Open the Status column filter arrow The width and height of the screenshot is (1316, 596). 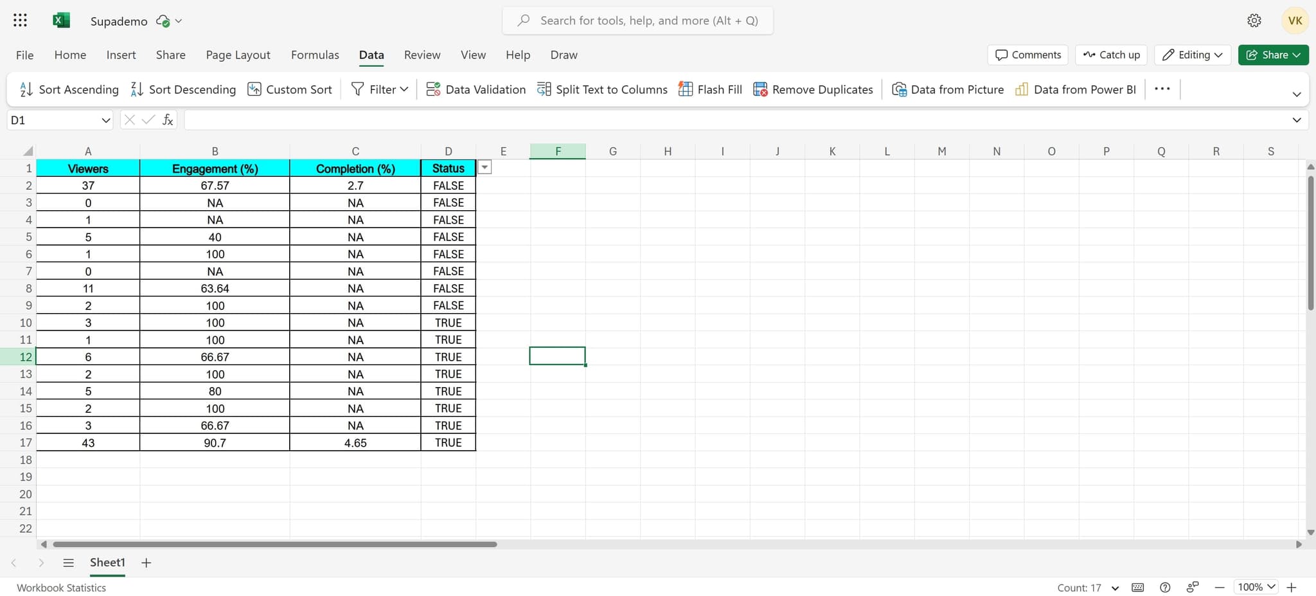(x=485, y=168)
